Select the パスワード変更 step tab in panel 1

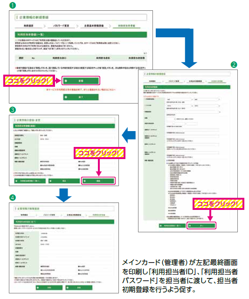coord(61,26)
